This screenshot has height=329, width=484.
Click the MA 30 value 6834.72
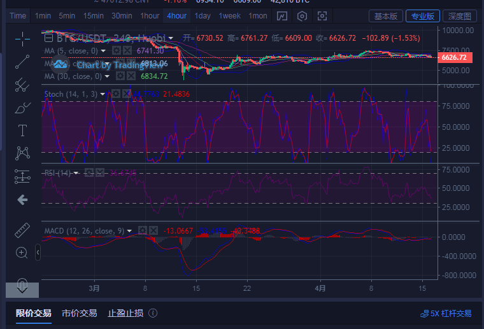coord(154,76)
